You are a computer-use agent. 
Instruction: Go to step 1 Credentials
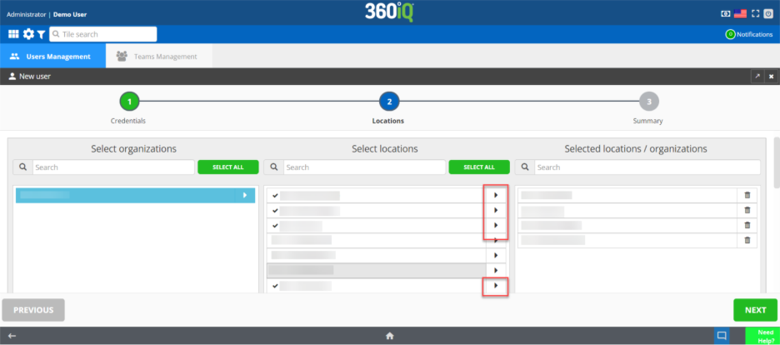(128, 102)
